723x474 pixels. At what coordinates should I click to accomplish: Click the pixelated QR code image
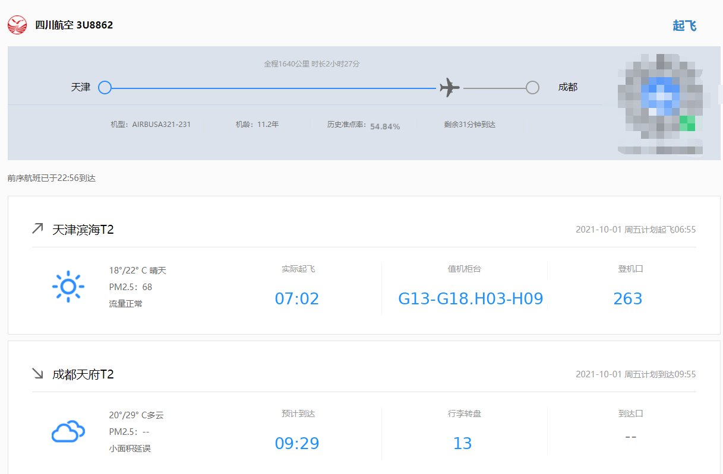coord(661,104)
